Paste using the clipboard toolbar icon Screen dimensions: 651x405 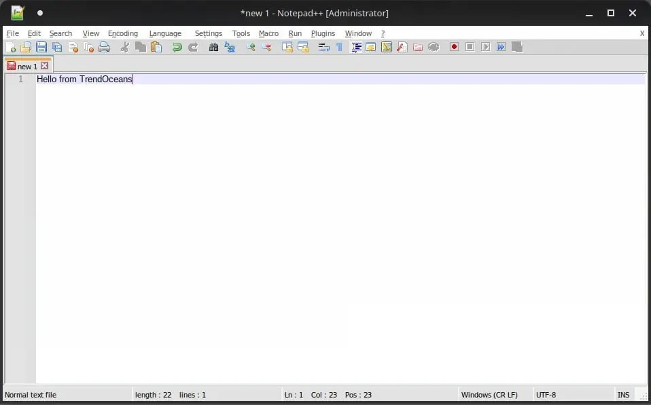click(156, 47)
